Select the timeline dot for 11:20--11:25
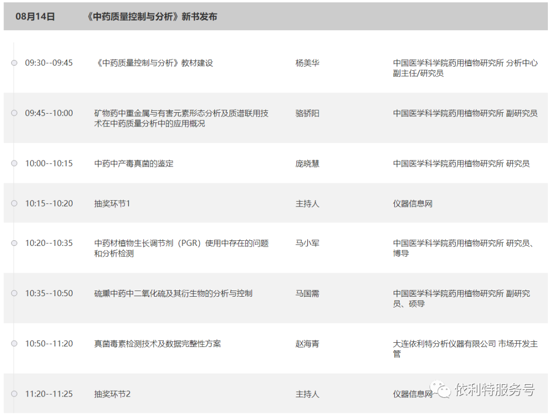 tap(14, 394)
